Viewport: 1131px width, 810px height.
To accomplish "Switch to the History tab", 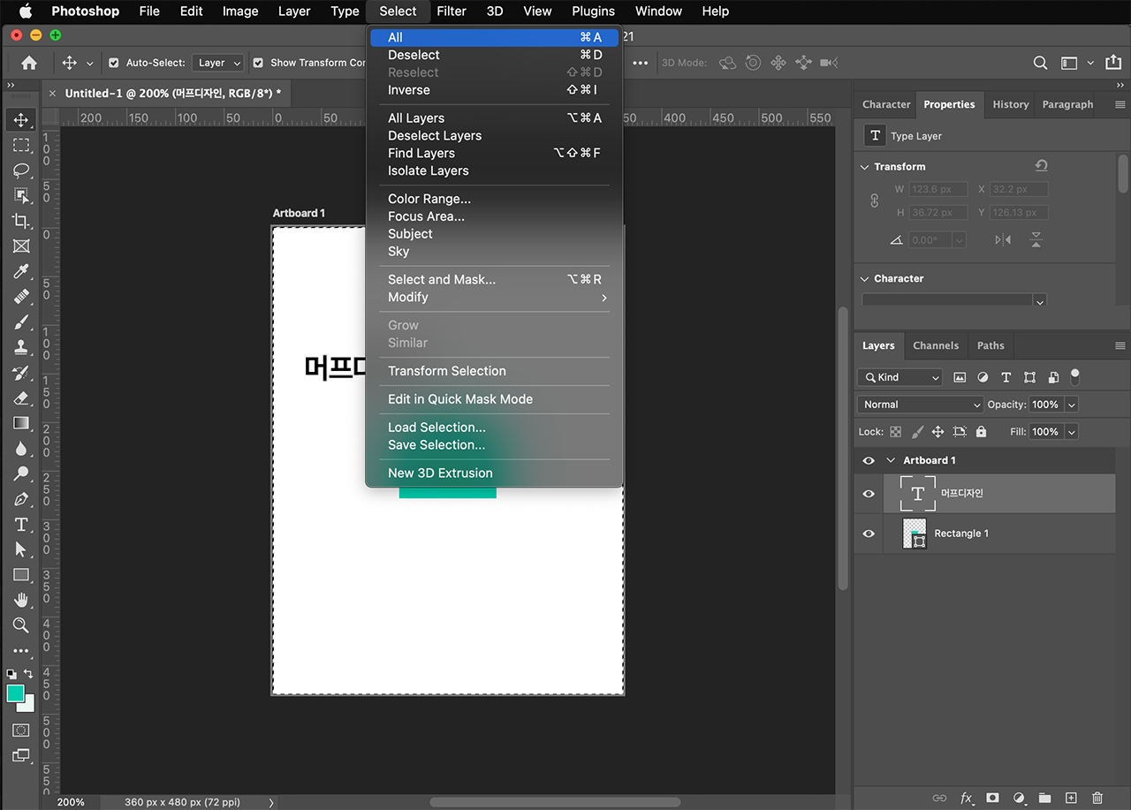I will (x=1010, y=104).
